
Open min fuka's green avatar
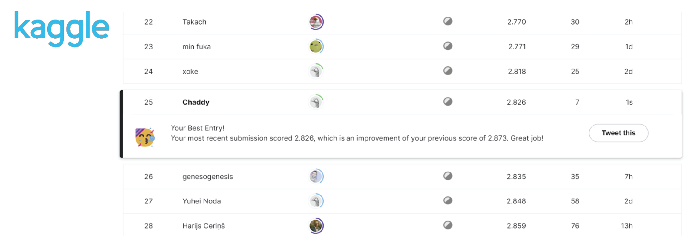(x=316, y=47)
